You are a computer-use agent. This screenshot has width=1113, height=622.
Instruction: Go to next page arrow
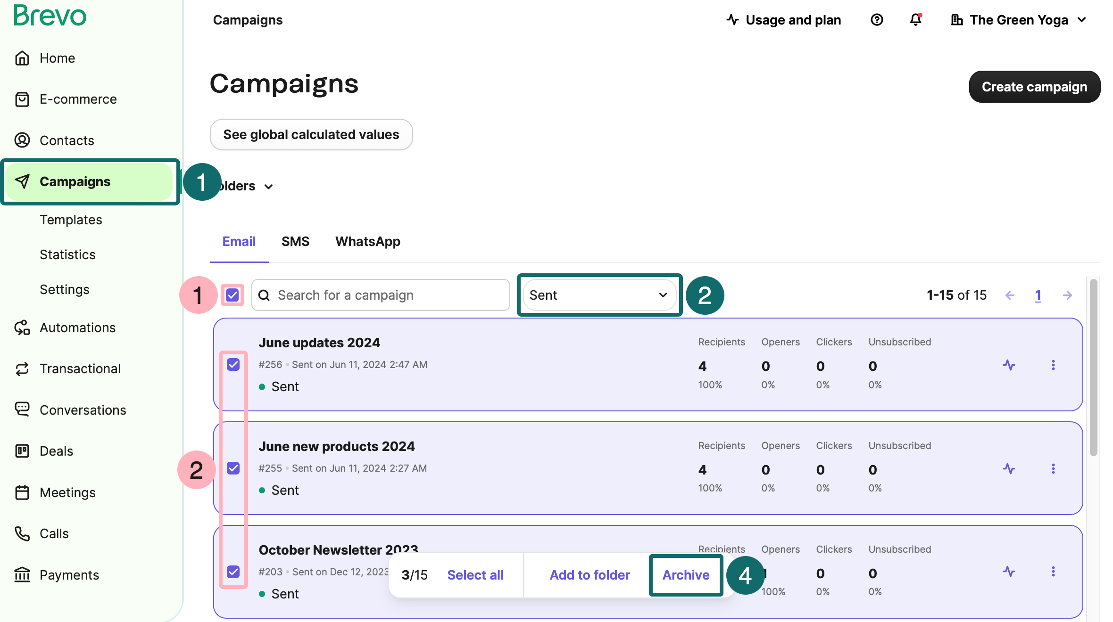(x=1067, y=295)
